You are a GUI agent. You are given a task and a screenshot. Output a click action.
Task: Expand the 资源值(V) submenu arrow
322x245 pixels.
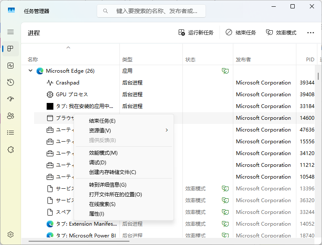point(167,130)
